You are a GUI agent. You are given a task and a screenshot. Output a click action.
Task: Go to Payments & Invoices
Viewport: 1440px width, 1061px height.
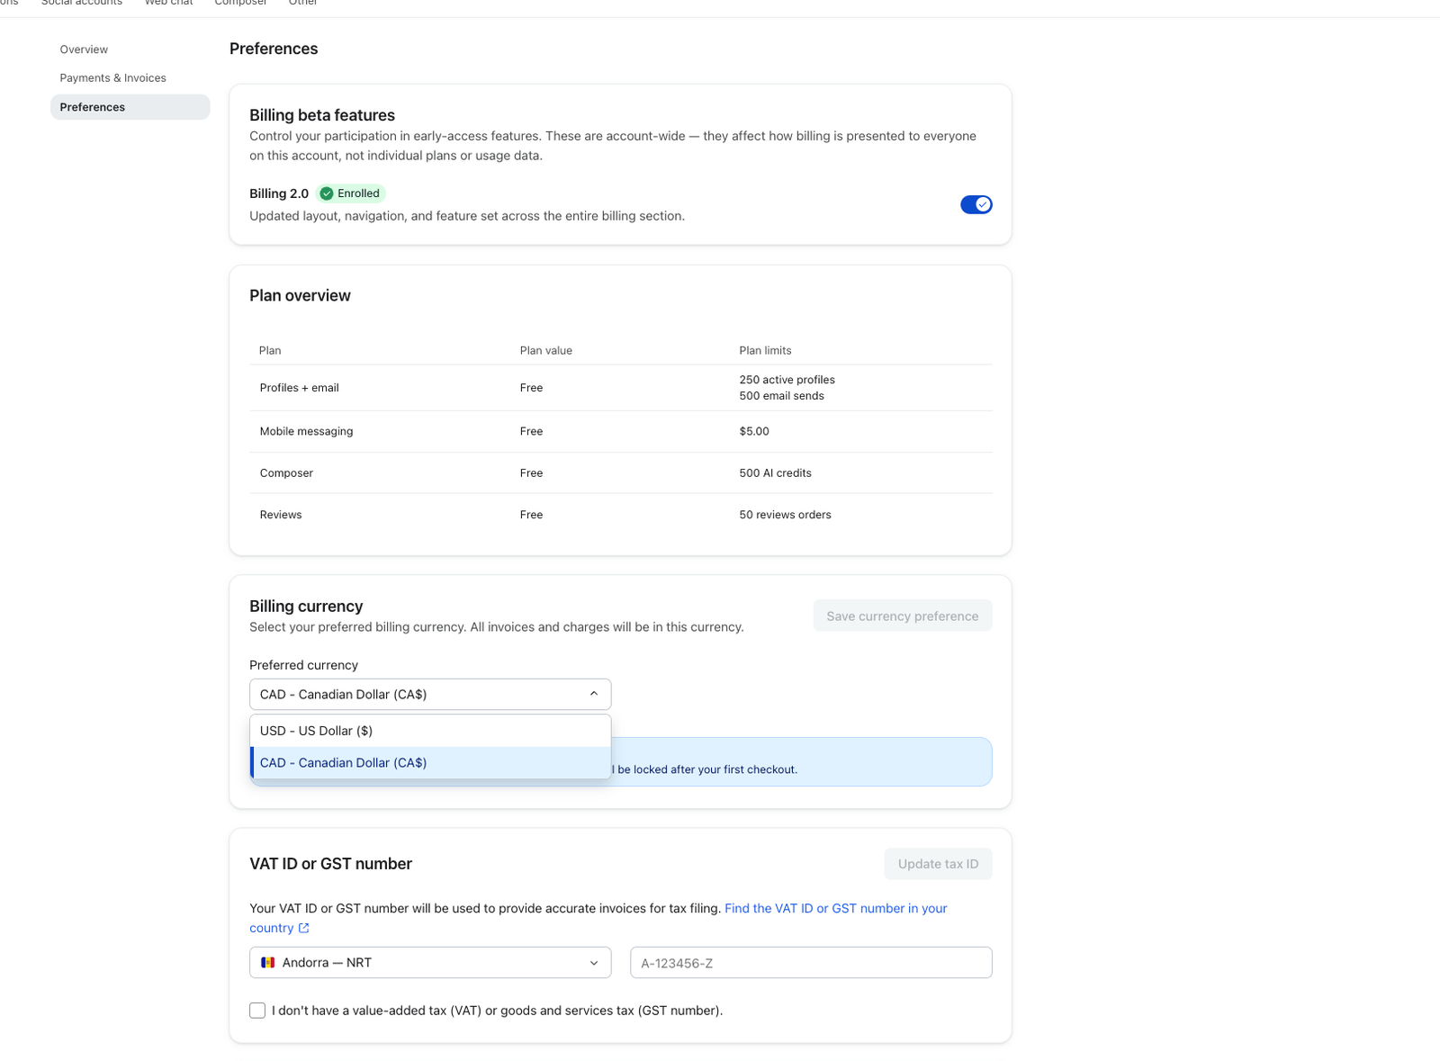click(112, 78)
